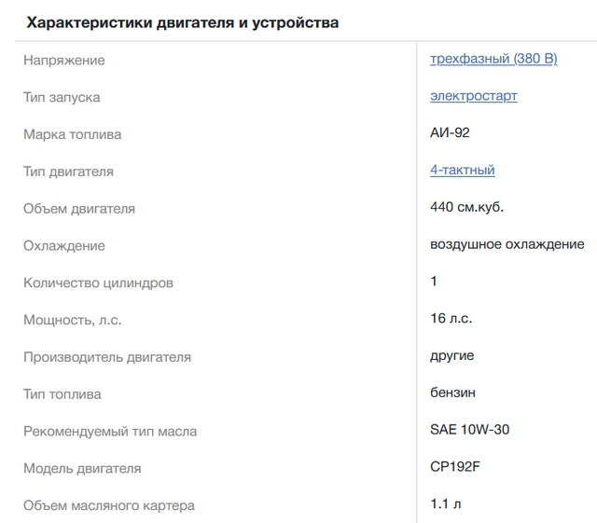The image size is (597, 523).
Task: Select the Тип запуска label
Action: [62, 97]
